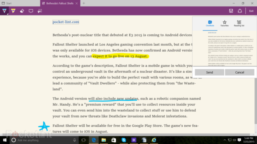Open a new tab with plus button

click(x=84, y=3)
